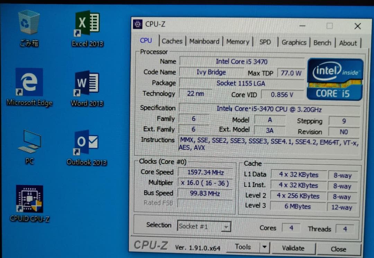Screen dimensions: 374x258
Task: Click the CPU-Z title bar app icon
Action: point(138,24)
